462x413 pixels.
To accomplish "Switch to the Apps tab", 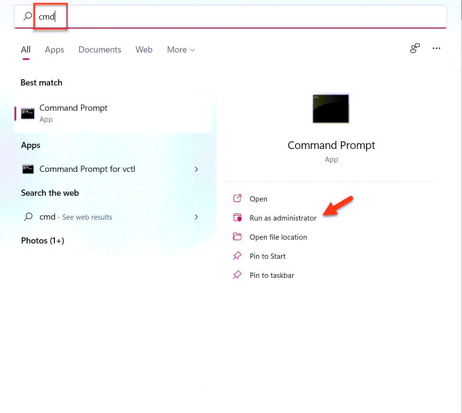I will tap(54, 50).
